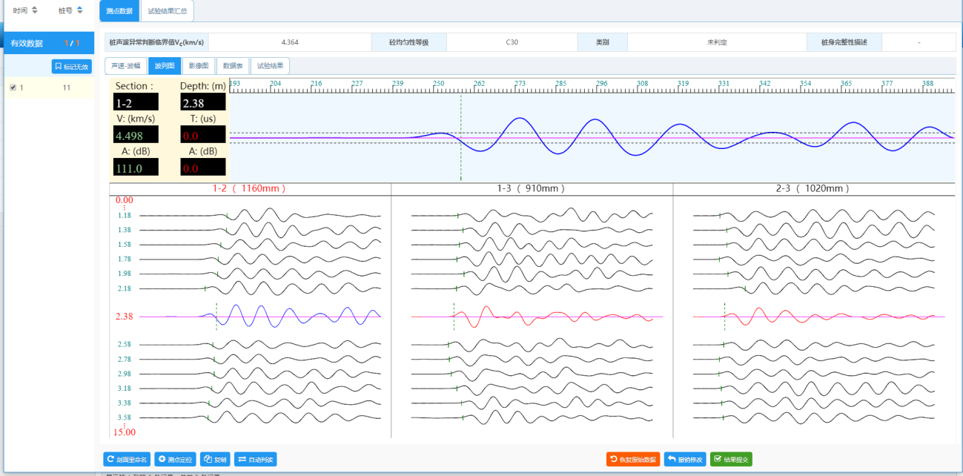Show the 试验结果 sub-tab
This screenshot has height=476, width=963.
click(x=270, y=65)
